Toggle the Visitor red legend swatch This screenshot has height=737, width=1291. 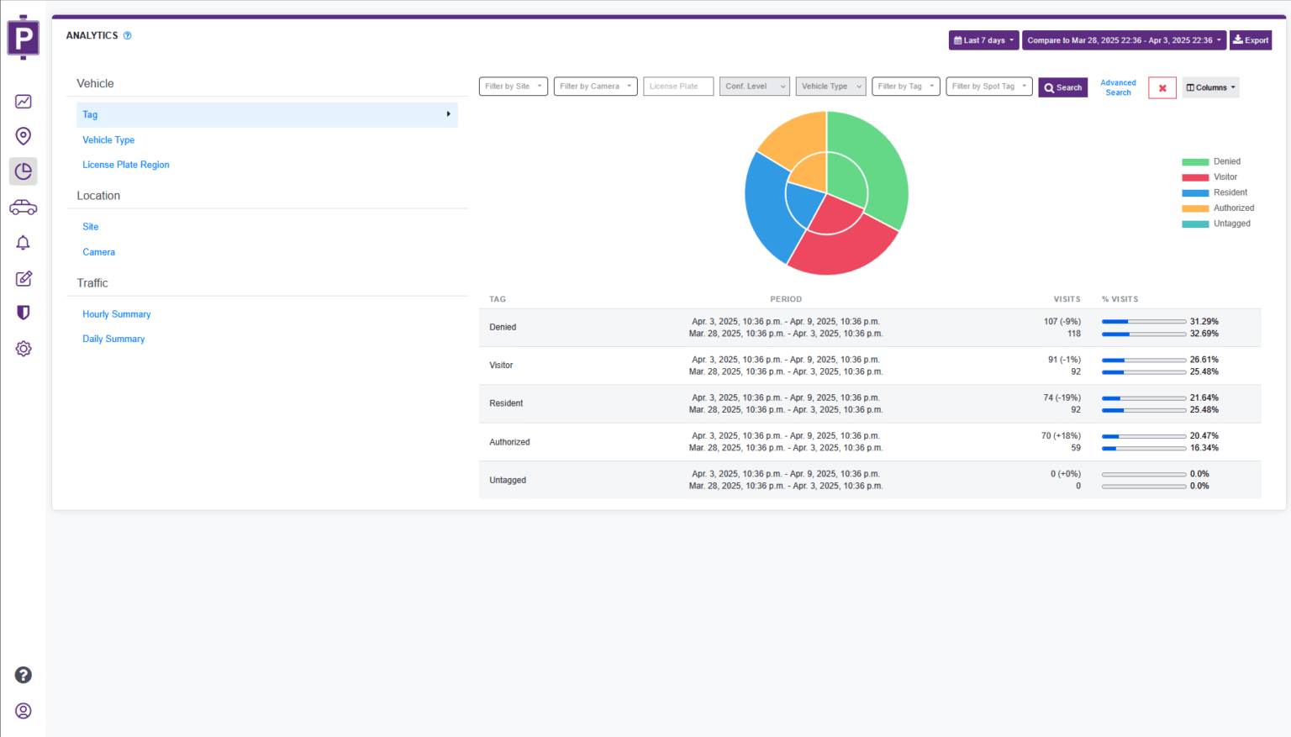tap(1195, 177)
